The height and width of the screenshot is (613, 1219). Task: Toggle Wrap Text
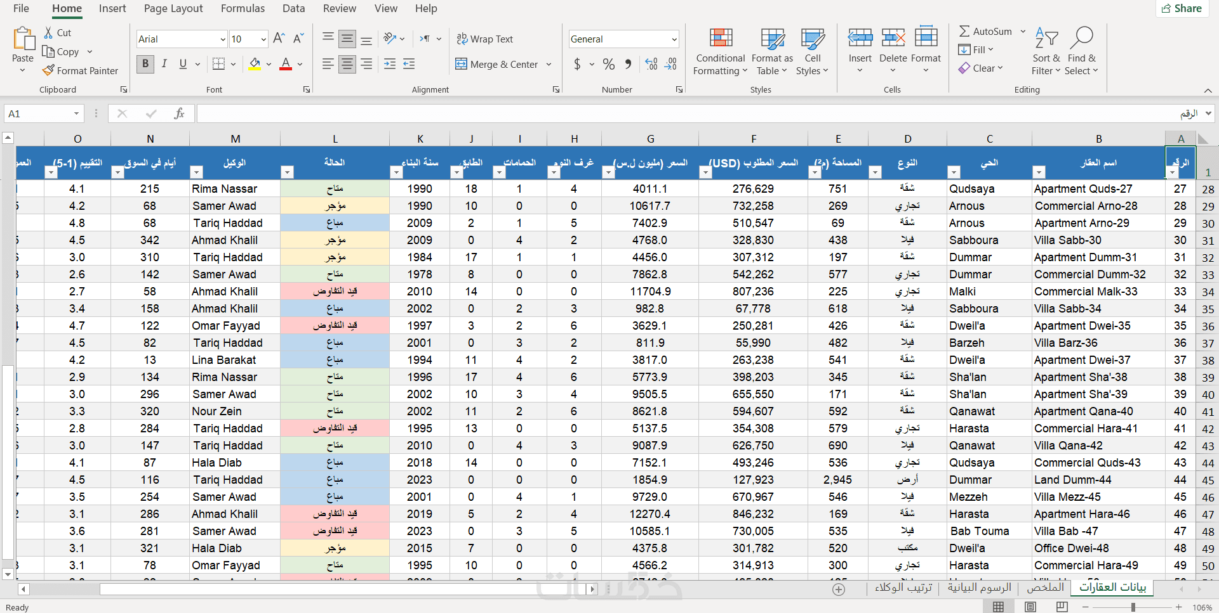coord(485,39)
